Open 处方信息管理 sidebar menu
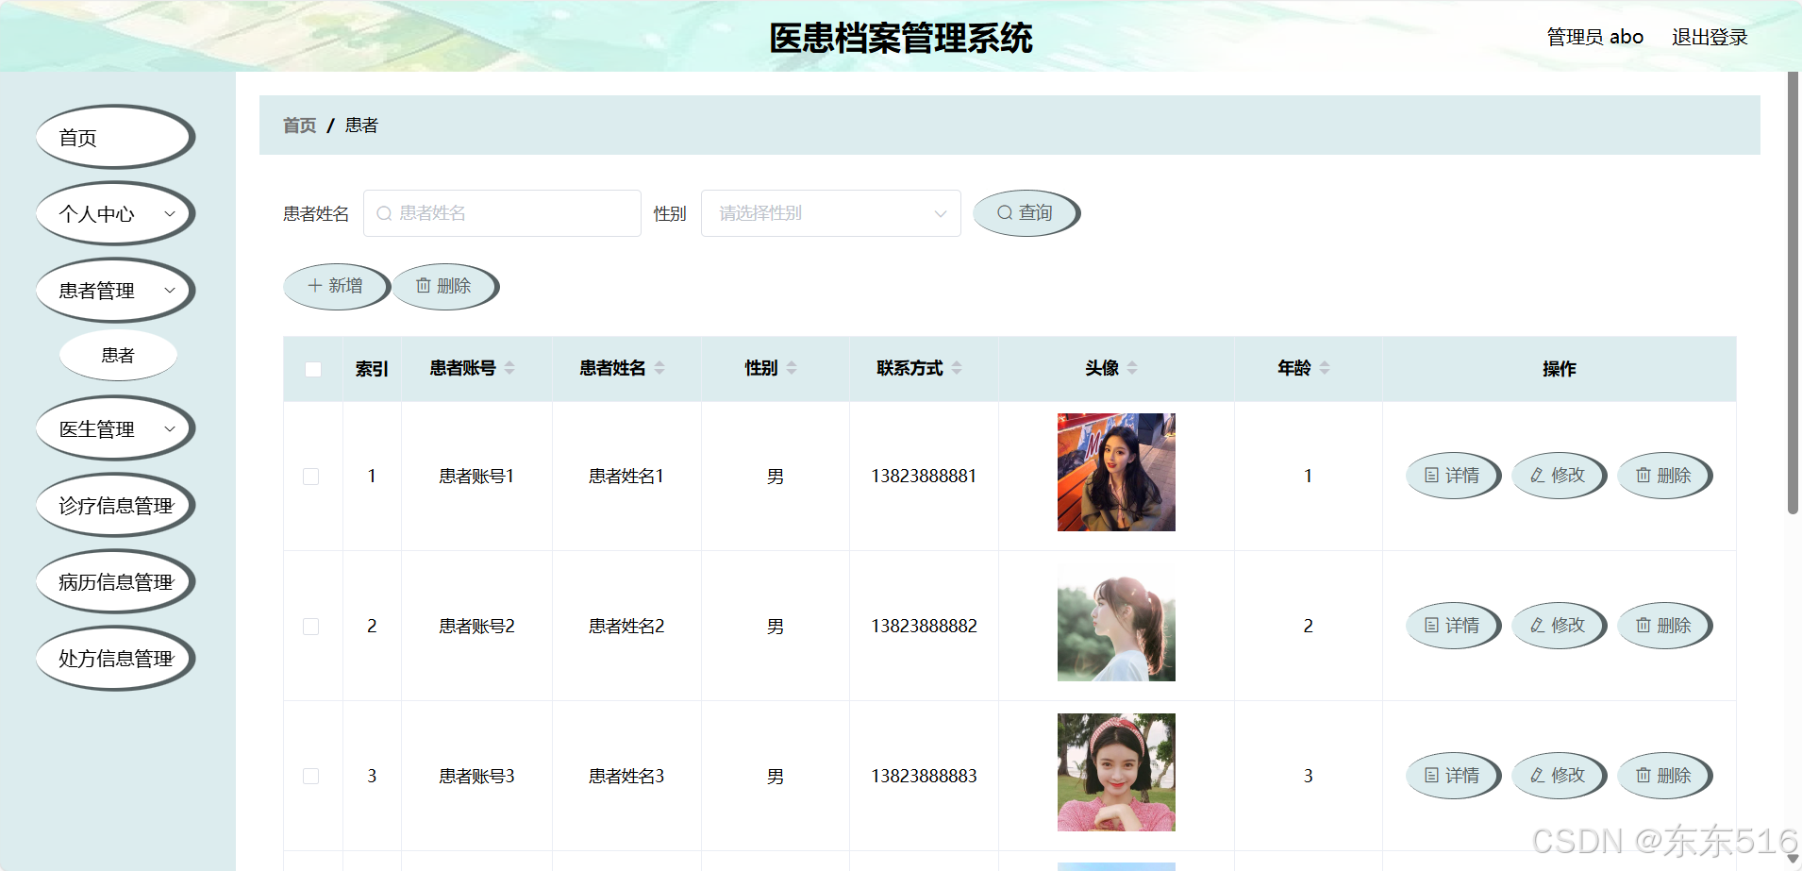The image size is (1802, 871). 115,659
